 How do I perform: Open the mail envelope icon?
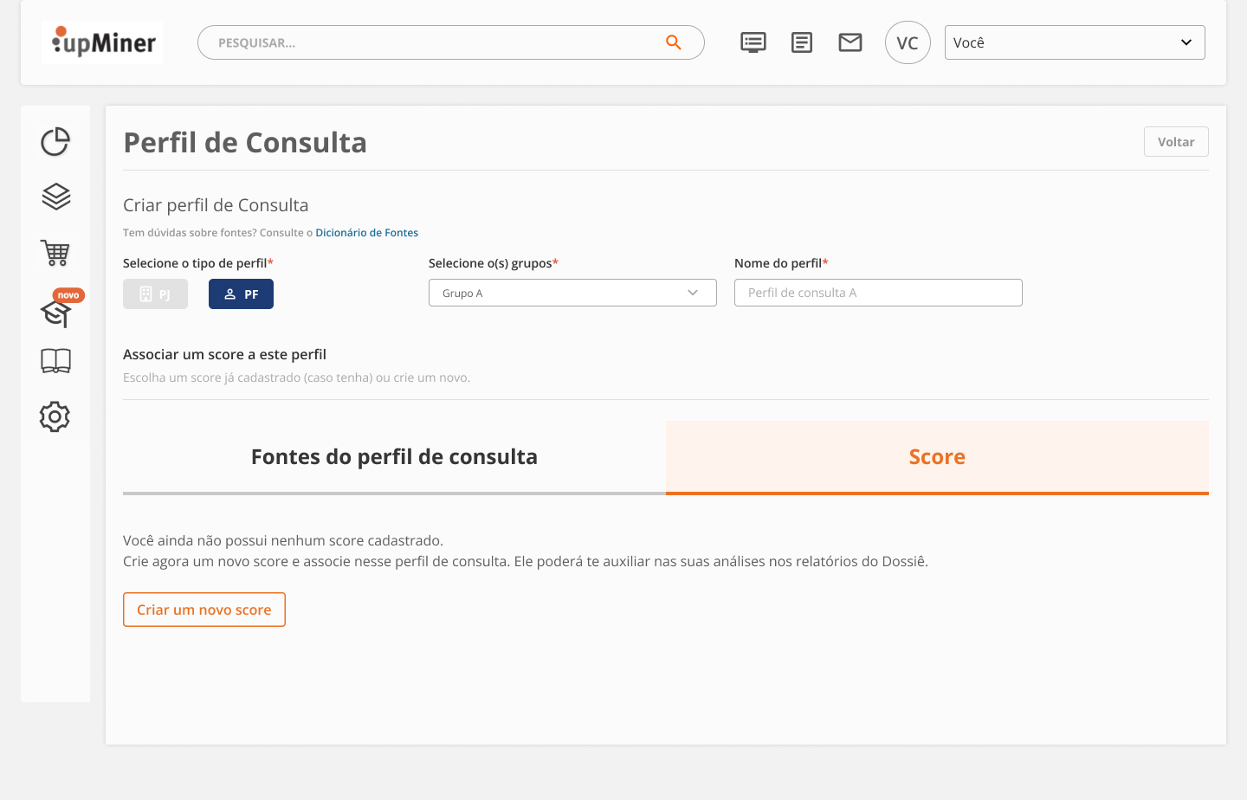(850, 42)
